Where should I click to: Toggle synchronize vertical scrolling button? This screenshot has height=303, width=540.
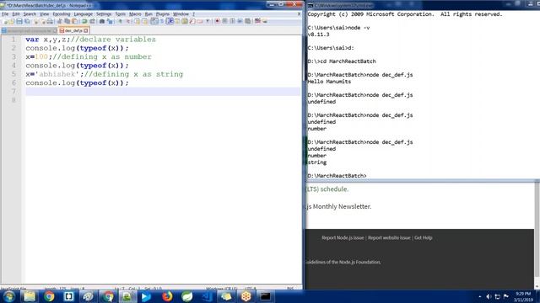click(137, 21)
